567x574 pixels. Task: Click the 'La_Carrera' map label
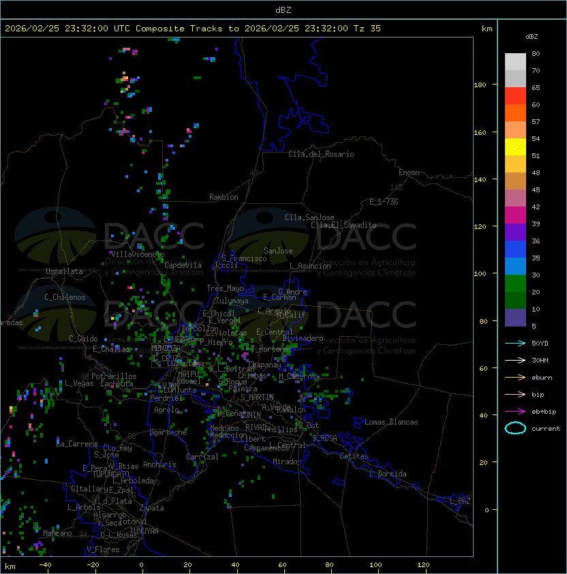coord(77,444)
